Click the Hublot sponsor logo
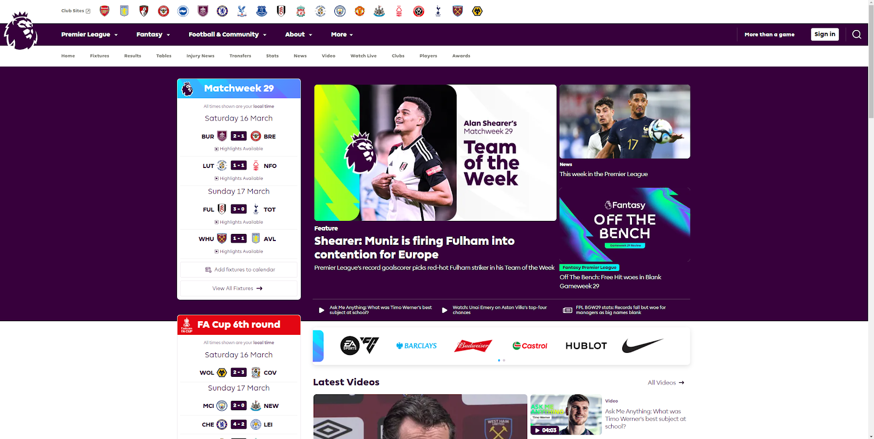This screenshot has width=874, height=439. tap(586, 346)
